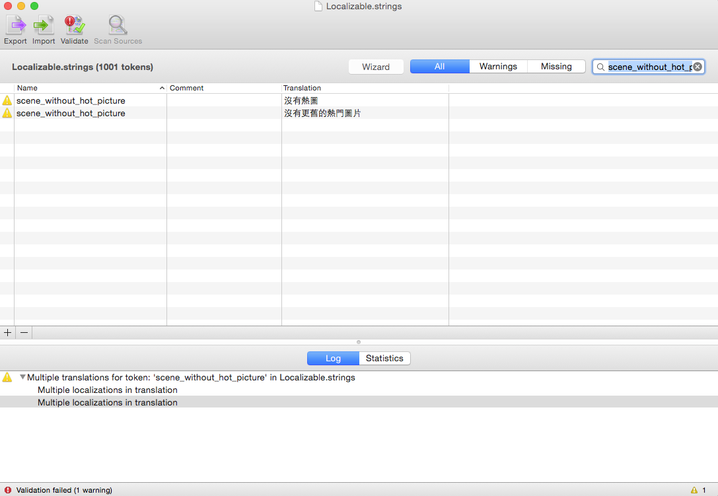Click the plus button to add a token
This screenshot has width=718, height=496.
7,333
